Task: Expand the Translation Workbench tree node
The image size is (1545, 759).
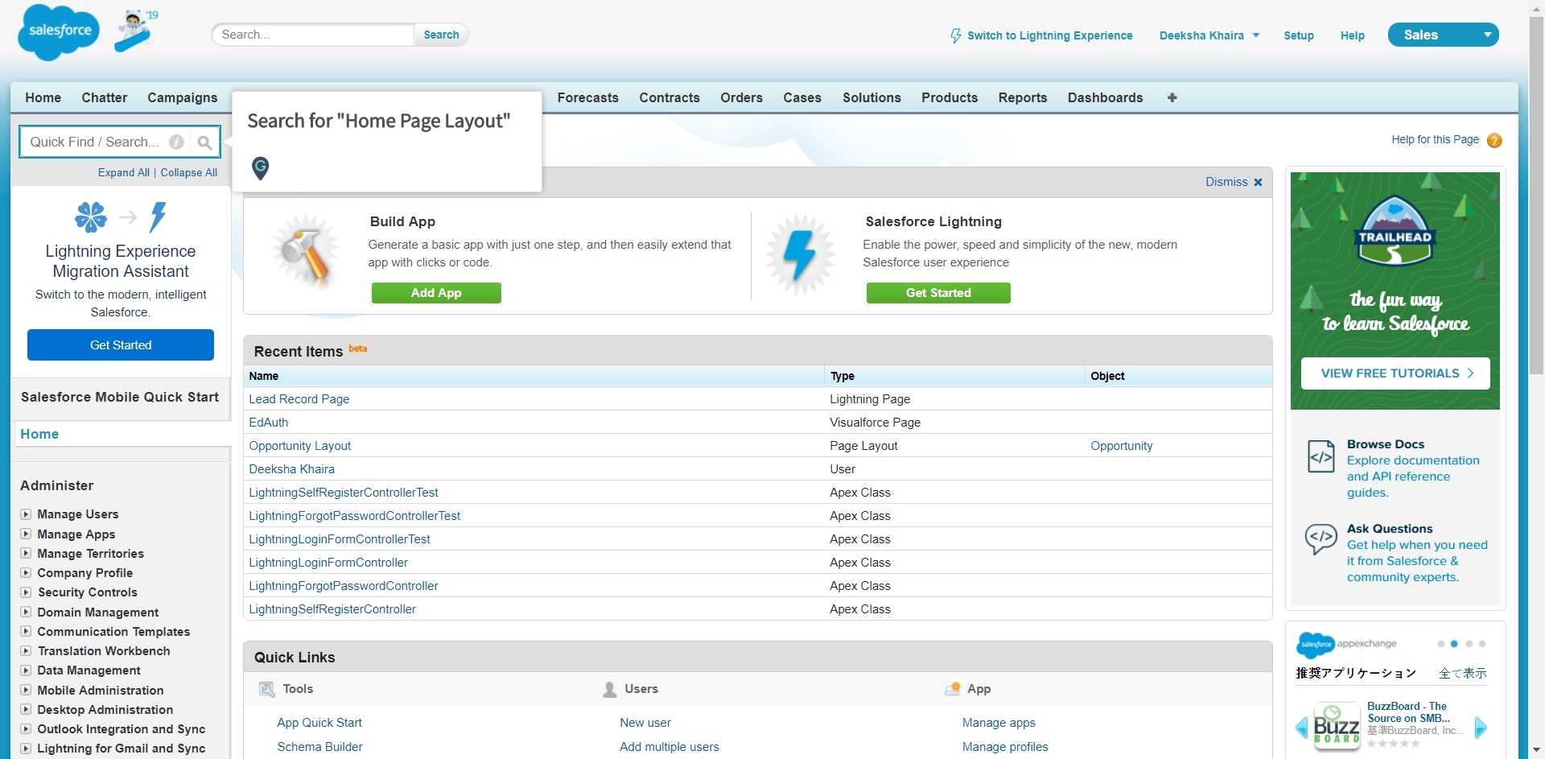Action: [26, 650]
